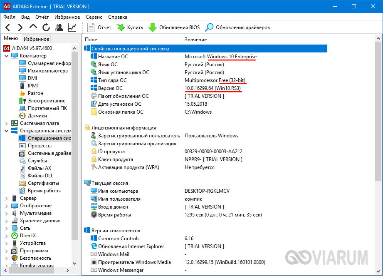Open Электропитание power item
The height and width of the screenshot is (276, 383).
pyautogui.click(x=42, y=101)
